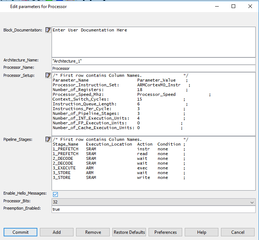Click the Remove button
The height and width of the screenshot is (240, 259).
click(x=93, y=232)
